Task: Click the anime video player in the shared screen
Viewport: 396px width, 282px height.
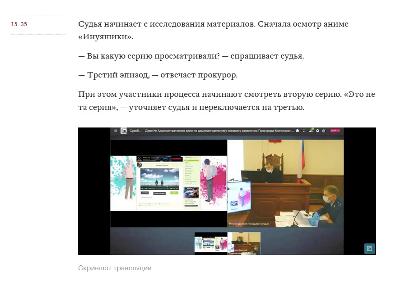Action: click(x=159, y=179)
